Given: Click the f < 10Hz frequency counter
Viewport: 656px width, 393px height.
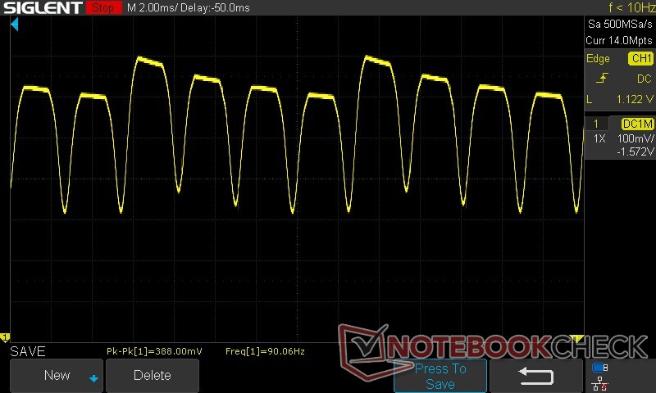Looking at the screenshot, I should (x=631, y=7).
